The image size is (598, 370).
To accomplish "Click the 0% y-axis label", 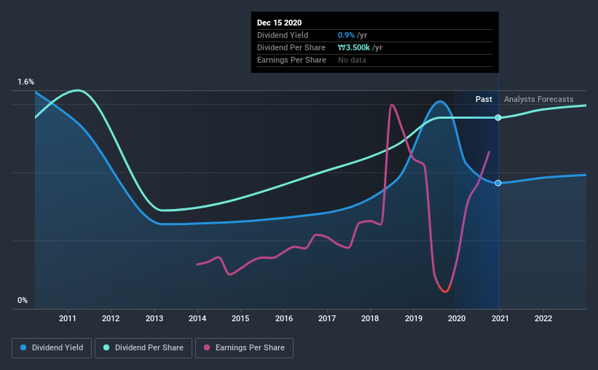I will [23, 301].
